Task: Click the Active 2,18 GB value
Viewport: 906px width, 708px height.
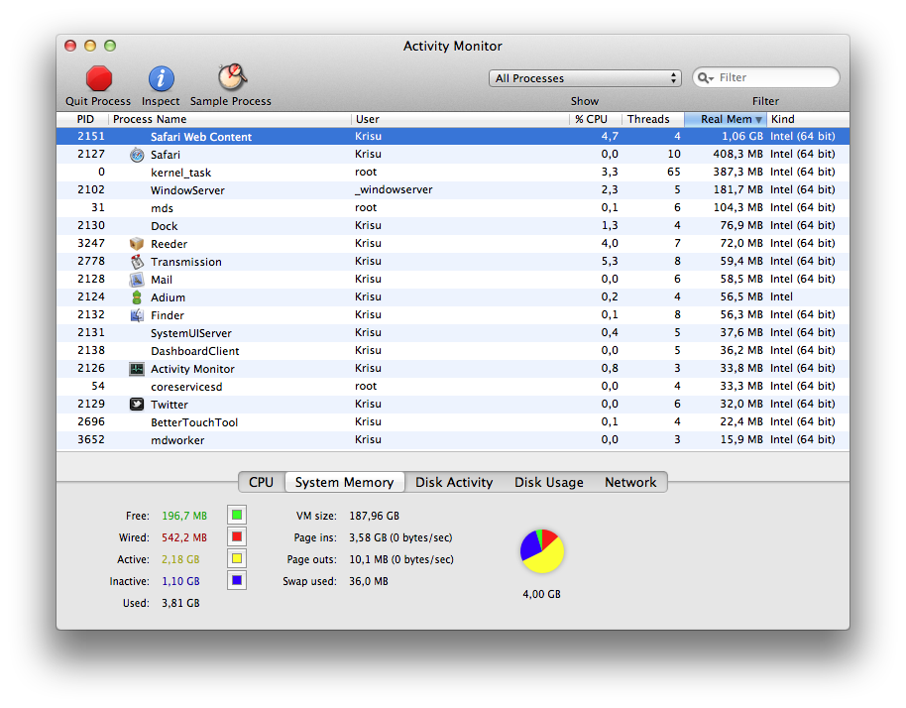Action: point(180,559)
